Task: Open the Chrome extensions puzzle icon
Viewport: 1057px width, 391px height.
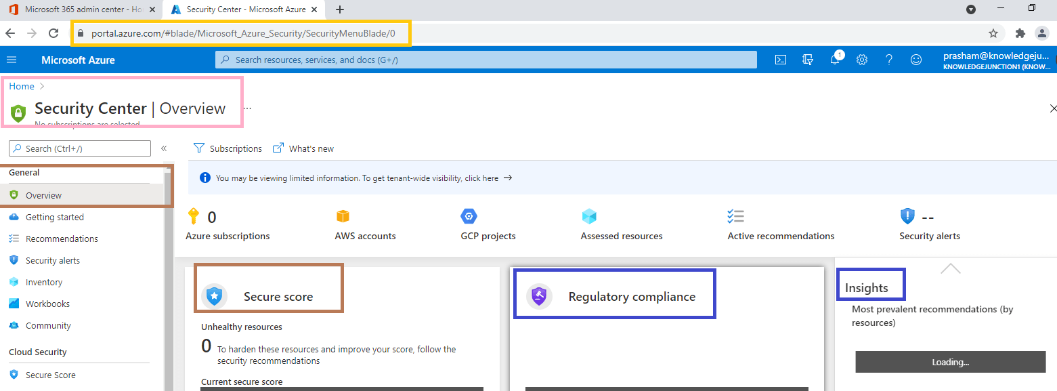Action: coord(1020,33)
